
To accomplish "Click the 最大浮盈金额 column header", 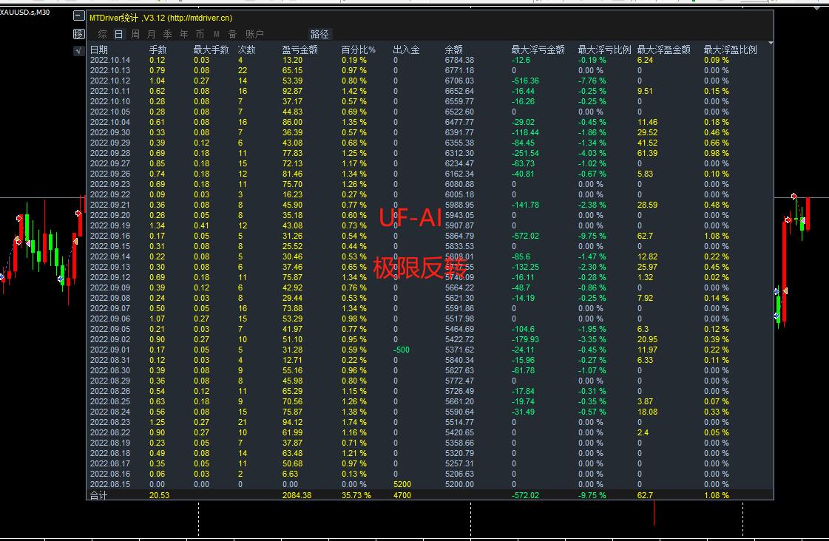I will (663, 50).
